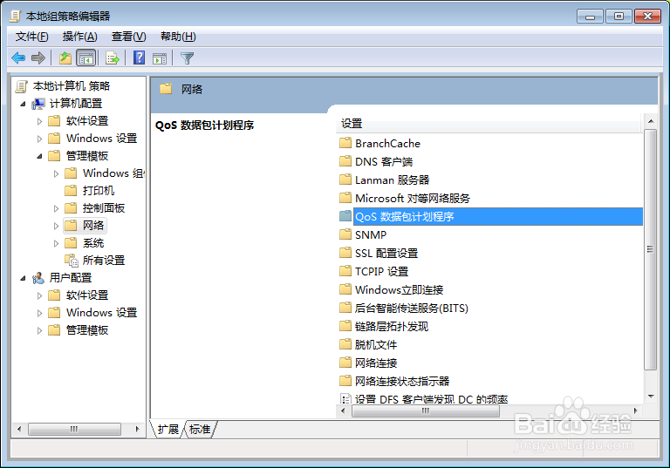Expand 管理模板 under 用户配置
Image resolution: width=670 pixels, height=468 pixels.
click(39, 330)
